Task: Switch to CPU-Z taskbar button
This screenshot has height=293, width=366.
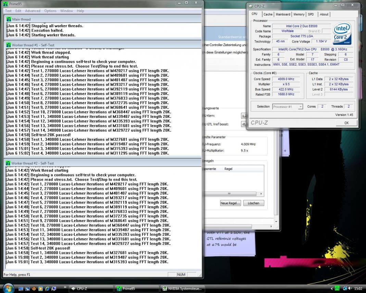Action: click(x=91, y=289)
